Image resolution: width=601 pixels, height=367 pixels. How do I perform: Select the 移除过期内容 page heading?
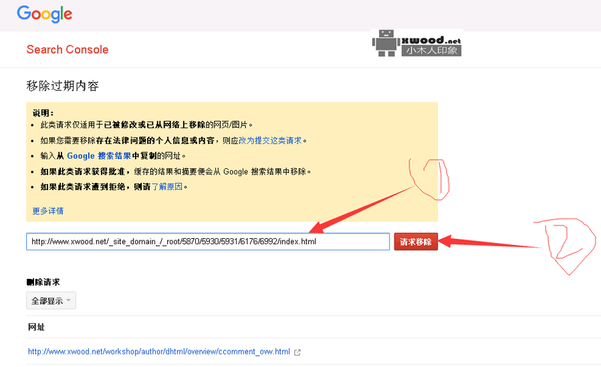click(62, 85)
